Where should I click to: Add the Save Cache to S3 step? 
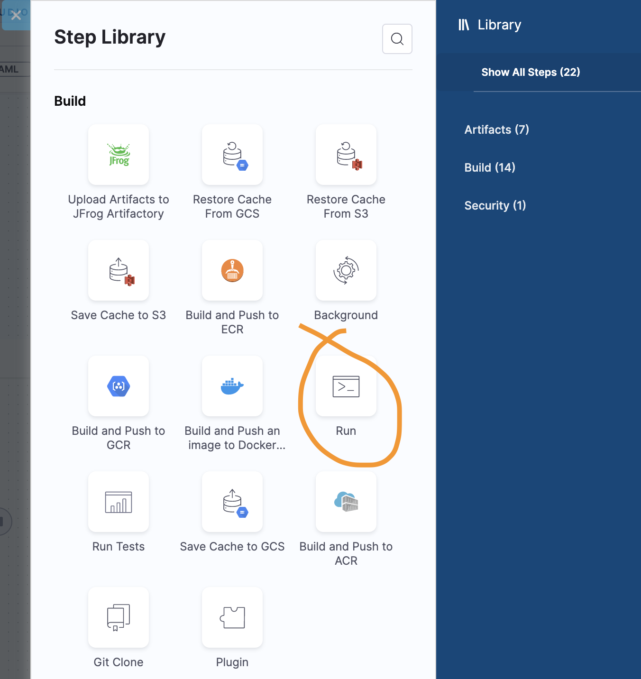click(x=119, y=270)
